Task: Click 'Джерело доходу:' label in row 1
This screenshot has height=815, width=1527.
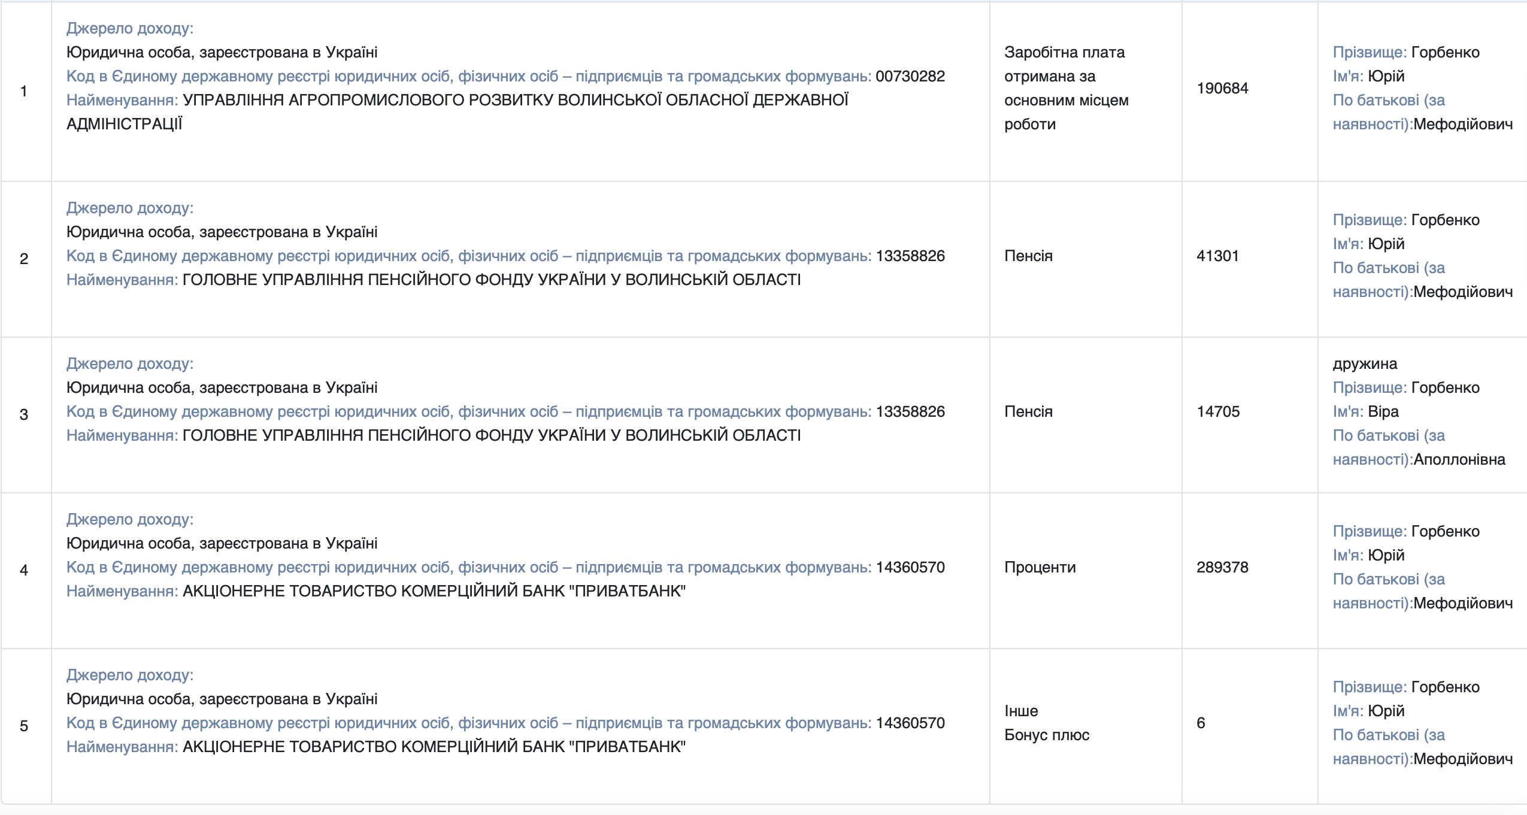Action: [130, 28]
